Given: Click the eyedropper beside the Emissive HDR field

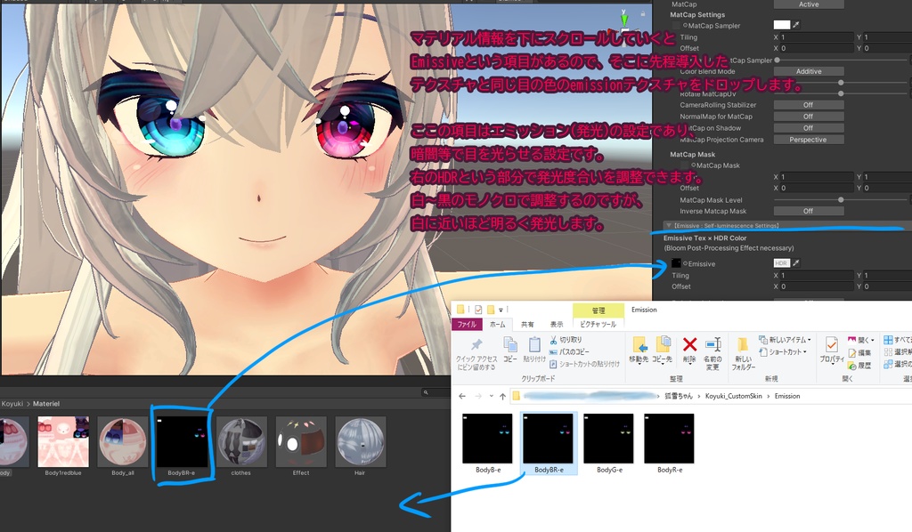Looking at the screenshot, I should tap(795, 263).
